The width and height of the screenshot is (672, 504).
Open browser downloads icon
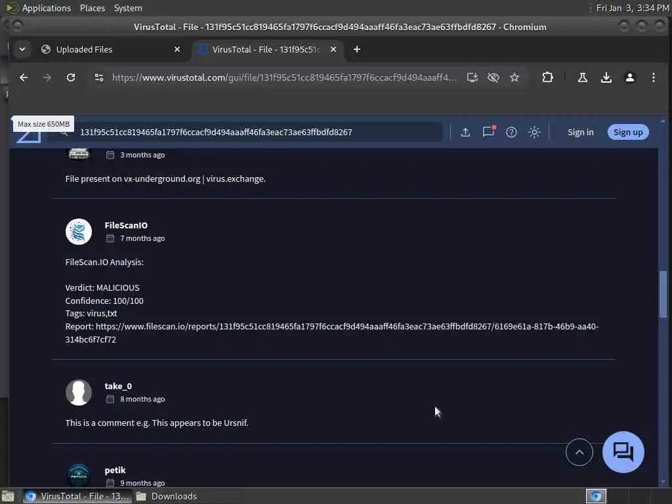pos(606,77)
